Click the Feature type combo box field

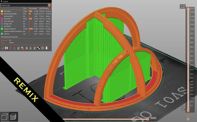tap(26, 5)
